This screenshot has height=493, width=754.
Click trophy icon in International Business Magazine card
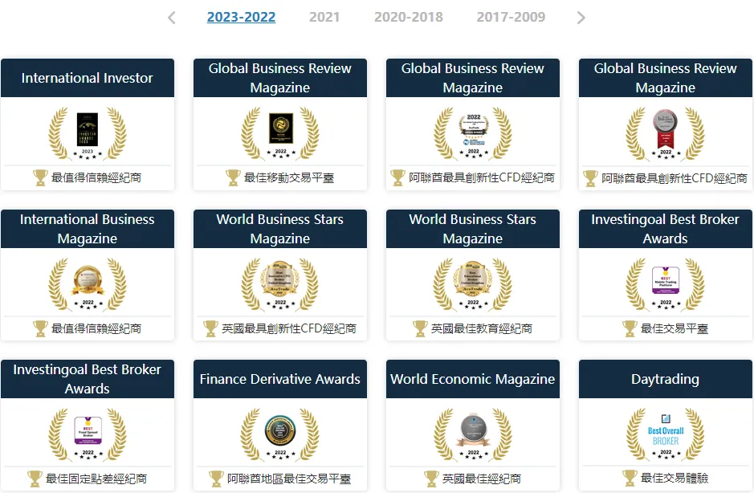click(x=40, y=329)
